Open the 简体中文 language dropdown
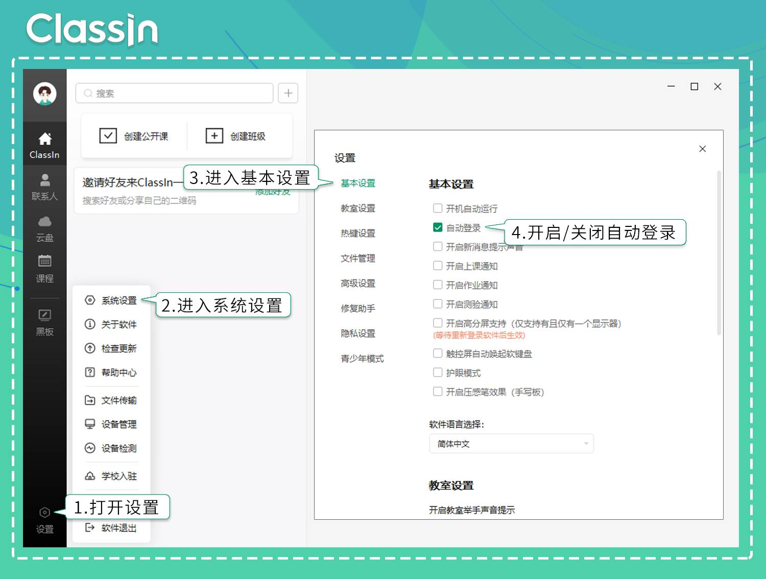 click(x=511, y=444)
